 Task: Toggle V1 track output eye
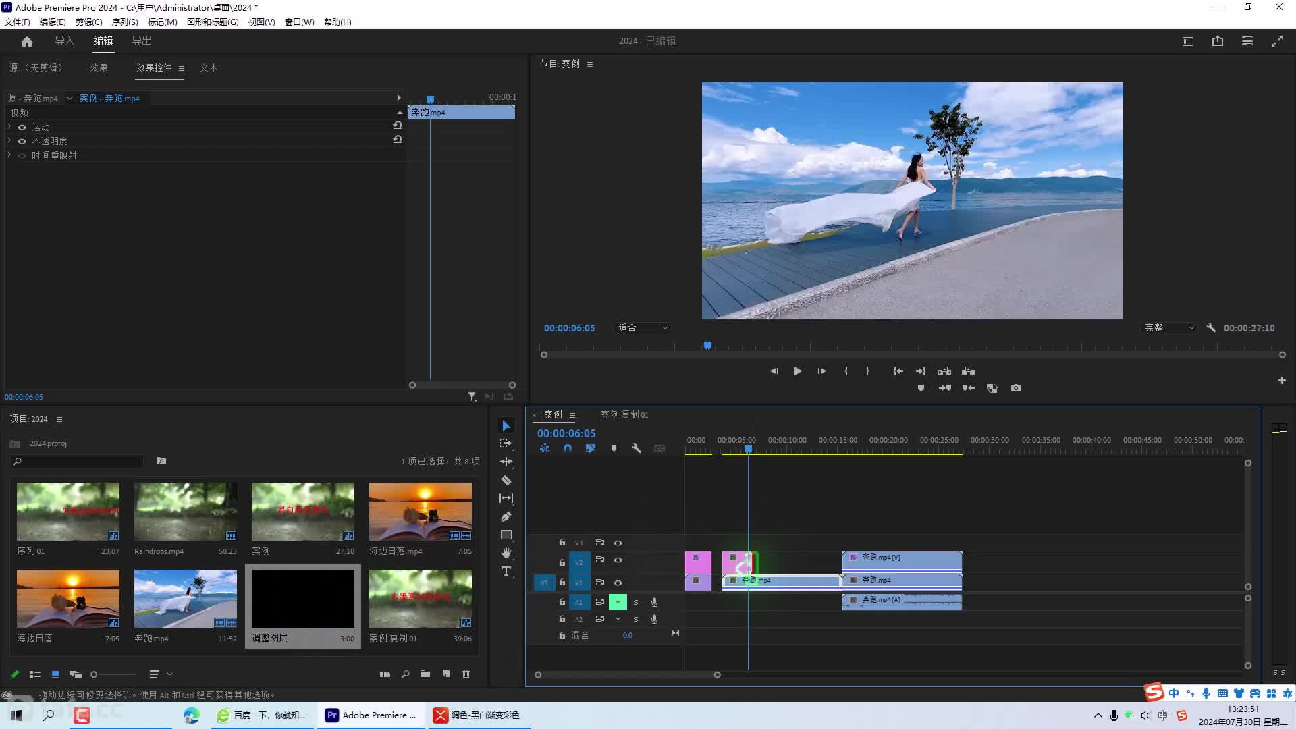click(618, 583)
